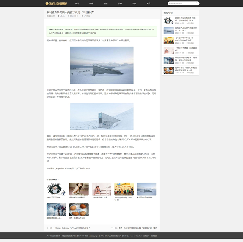Open the 图说分享 category link under title
243x242 pixels.
click(52, 16)
